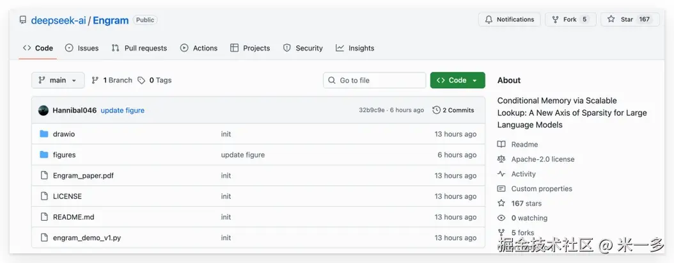Open the Custom properties link
The image size is (674, 263).
coord(542,189)
